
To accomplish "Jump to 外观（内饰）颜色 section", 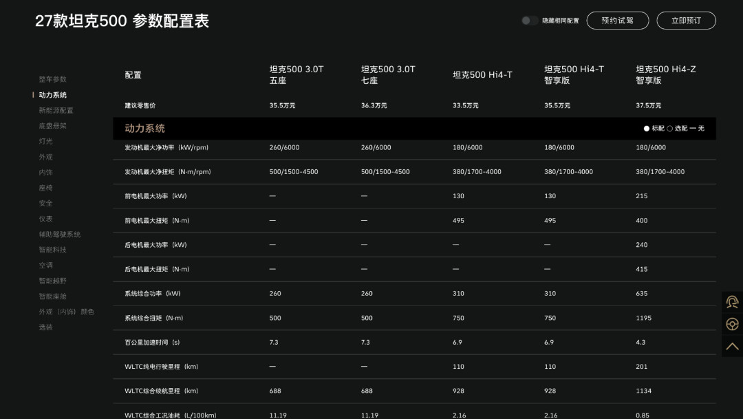I will click(66, 312).
